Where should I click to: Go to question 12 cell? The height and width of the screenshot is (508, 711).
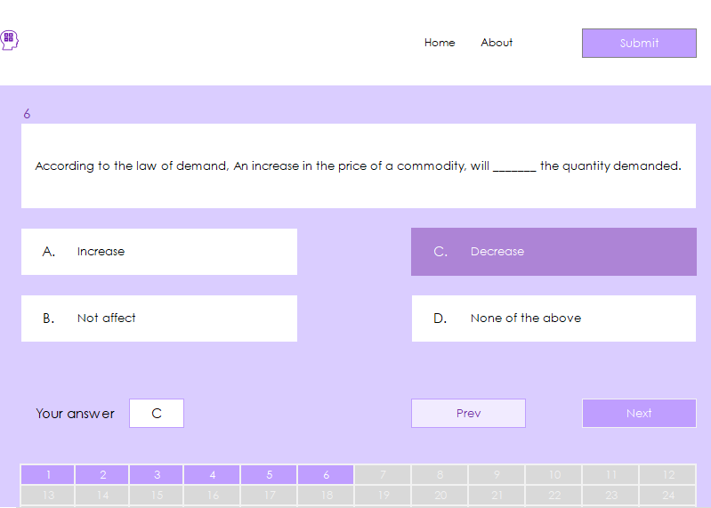point(668,475)
